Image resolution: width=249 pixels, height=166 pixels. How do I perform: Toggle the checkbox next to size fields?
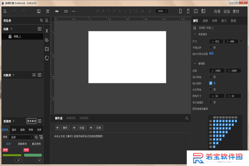(x=241, y=41)
